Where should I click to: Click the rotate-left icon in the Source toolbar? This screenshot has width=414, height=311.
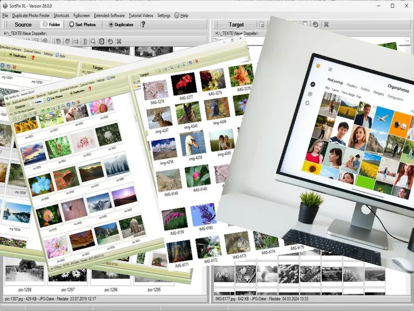coord(58,41)
